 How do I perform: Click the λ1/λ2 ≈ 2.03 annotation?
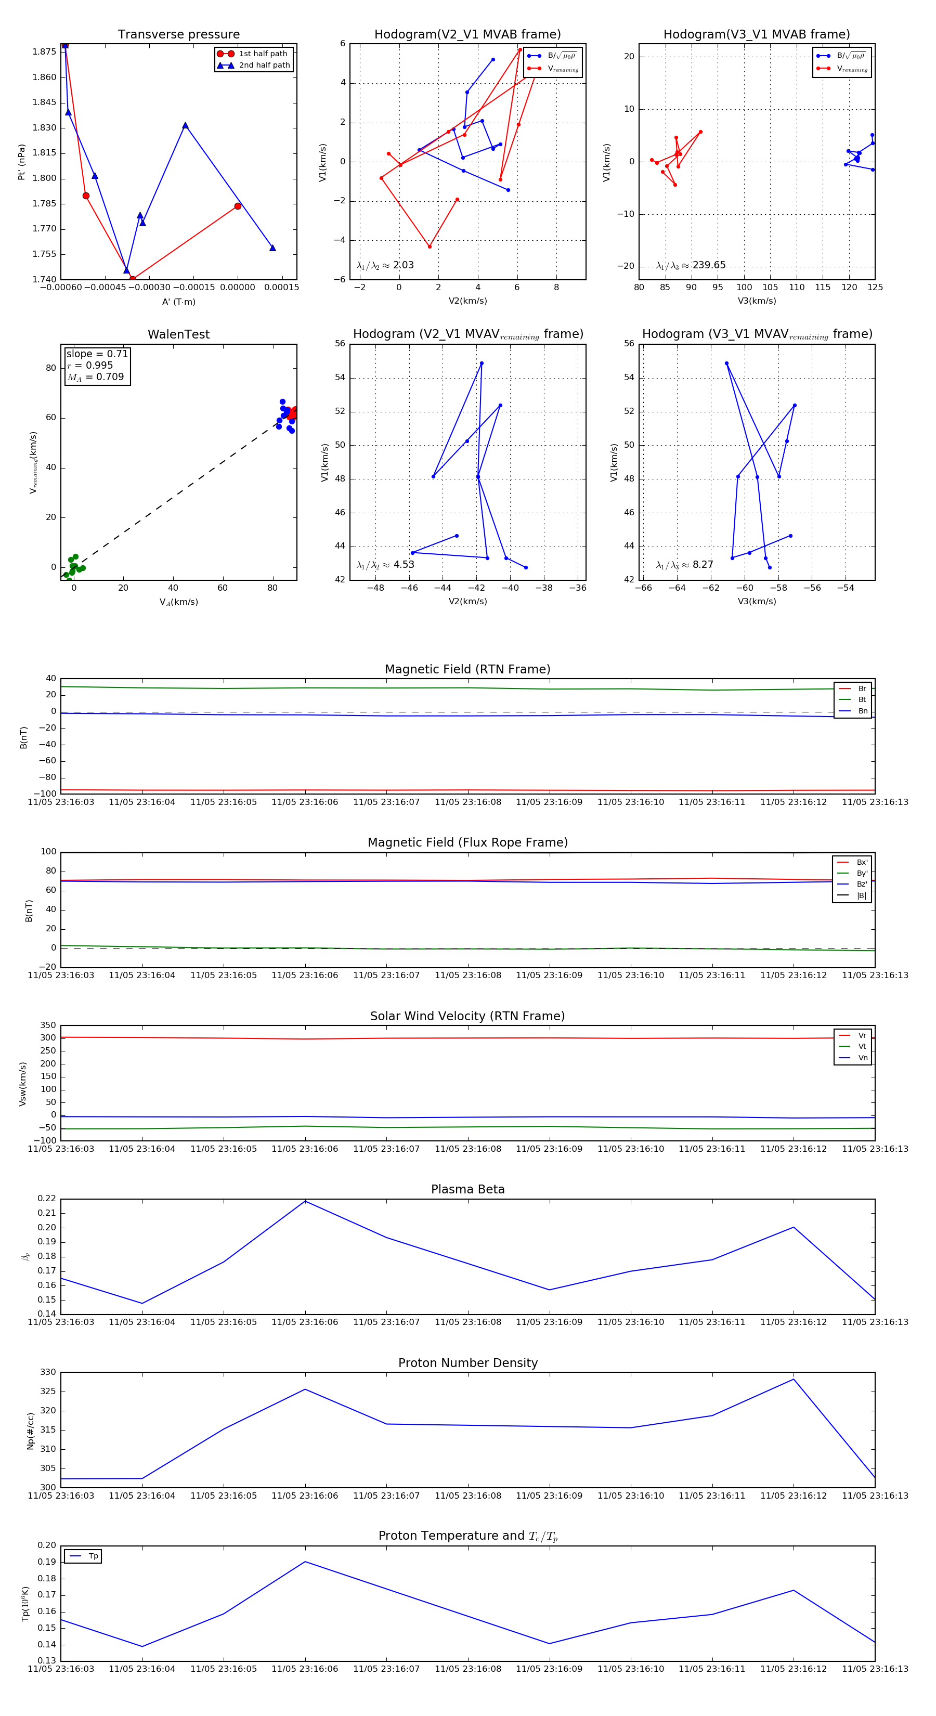(x=385, y=265)
